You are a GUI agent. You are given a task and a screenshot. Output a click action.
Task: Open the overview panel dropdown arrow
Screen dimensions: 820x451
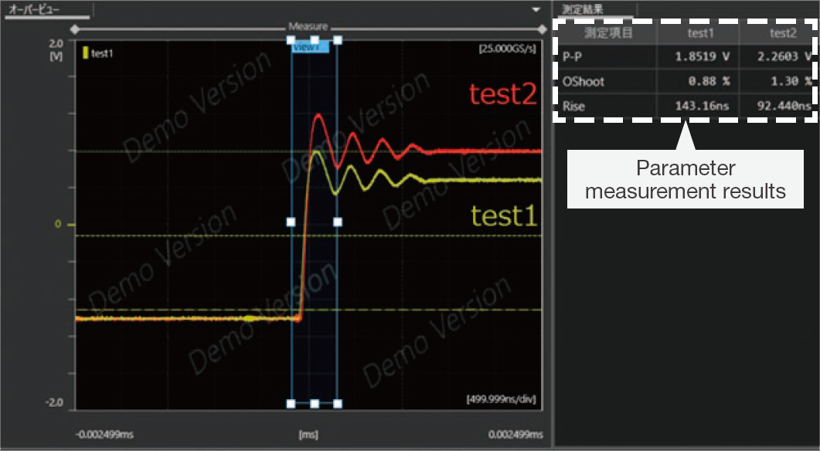pyautogui.click(x=536, y=9)
